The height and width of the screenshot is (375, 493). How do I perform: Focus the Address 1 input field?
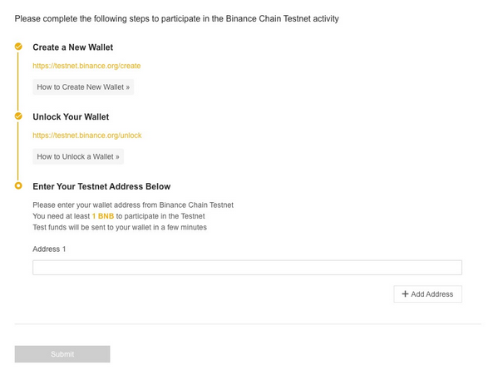[x=247, y=268]
